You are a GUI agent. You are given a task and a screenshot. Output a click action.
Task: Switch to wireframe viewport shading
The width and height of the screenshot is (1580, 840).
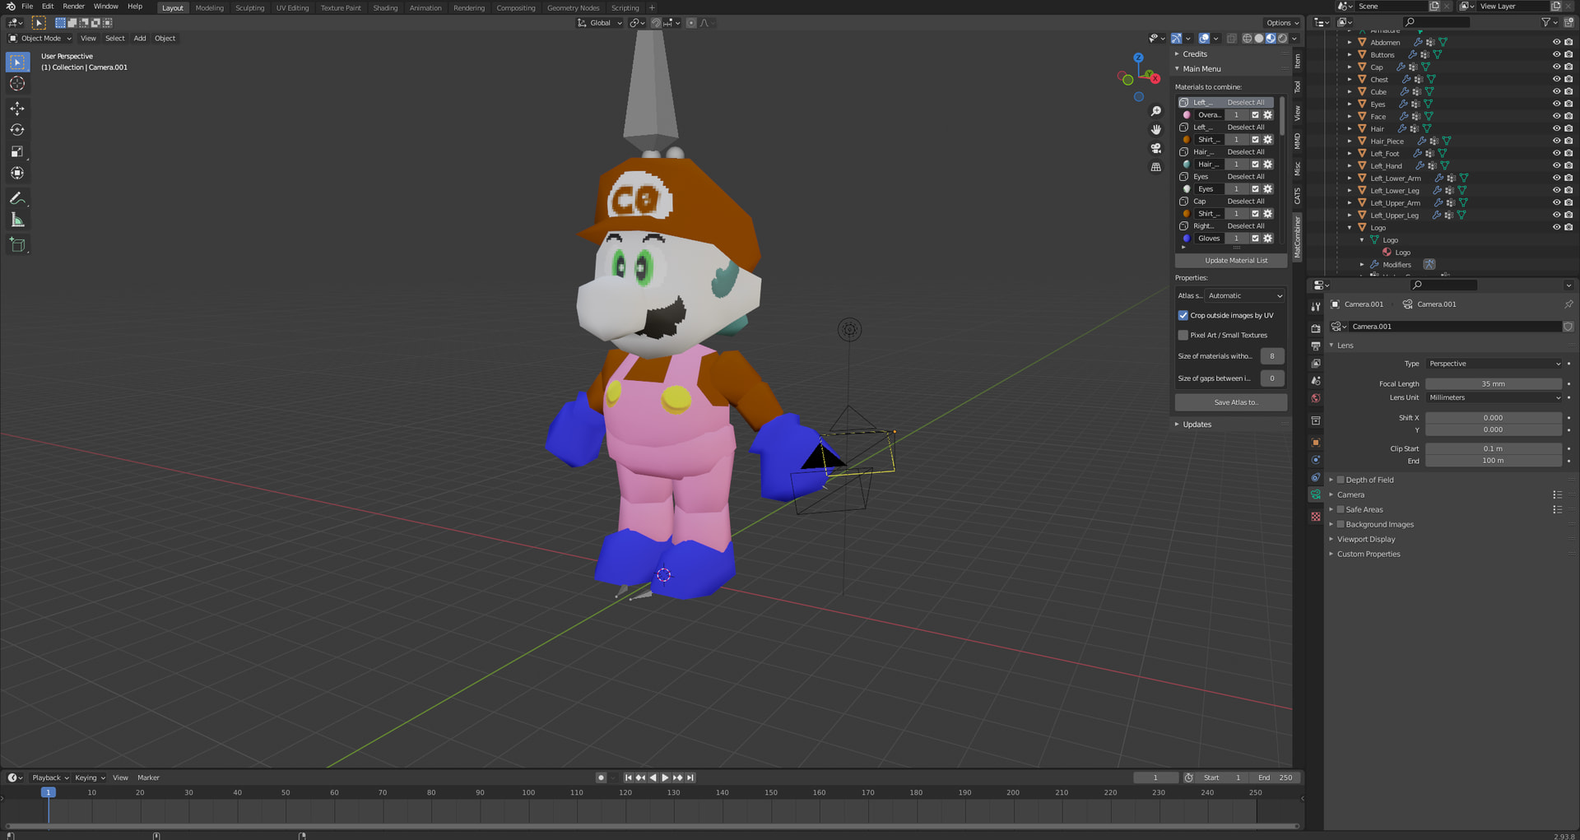(x=1248, y=39)
